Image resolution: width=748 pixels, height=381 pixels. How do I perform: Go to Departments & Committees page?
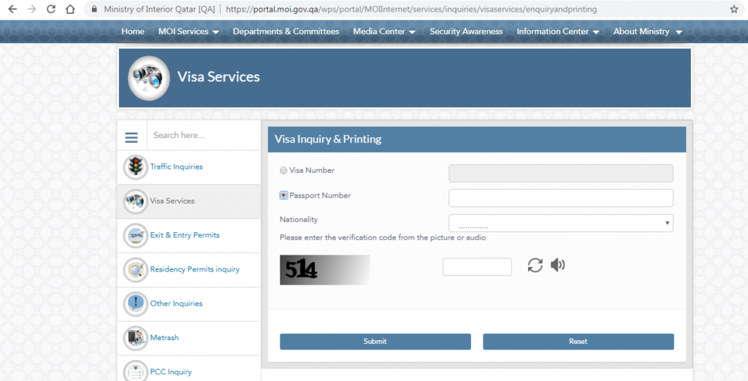click(x=286, y=31)
